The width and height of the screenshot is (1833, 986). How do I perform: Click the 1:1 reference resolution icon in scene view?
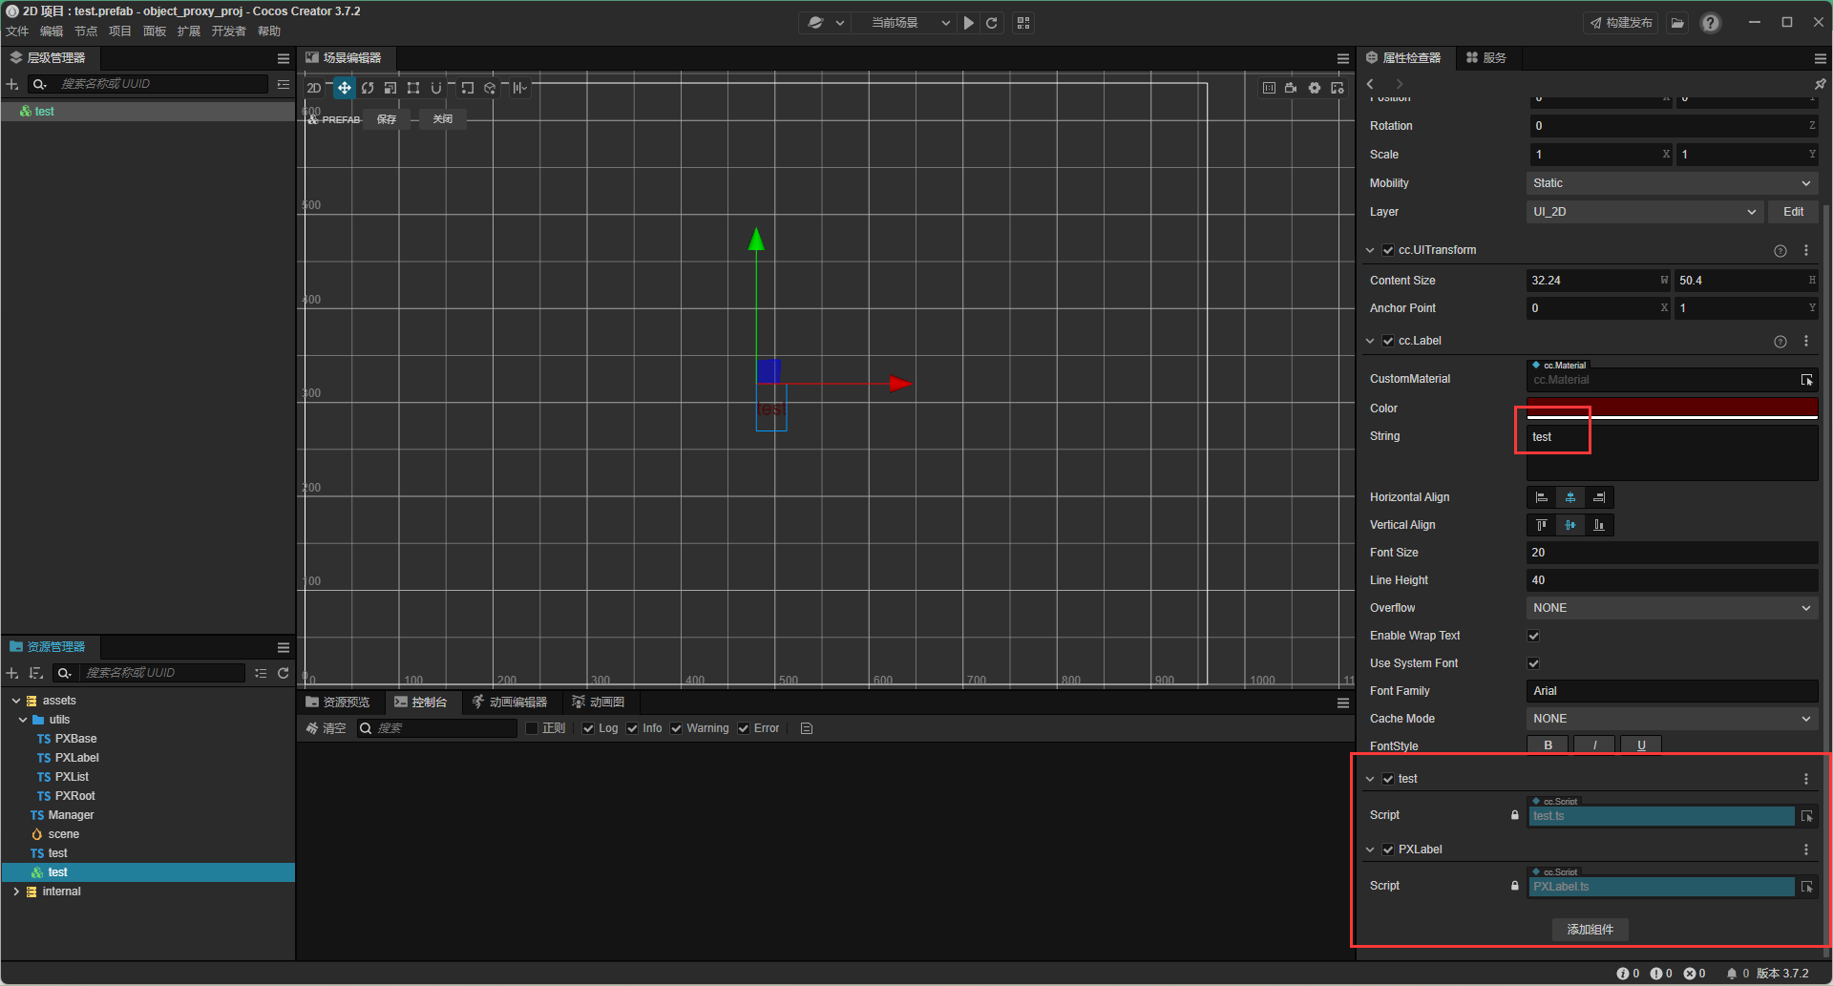pyautogui.click(x=1269, y=88)
